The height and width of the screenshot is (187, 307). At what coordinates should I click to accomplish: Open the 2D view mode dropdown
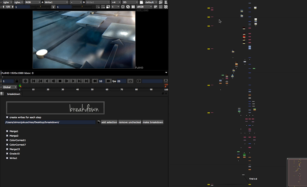click(130, 2)
